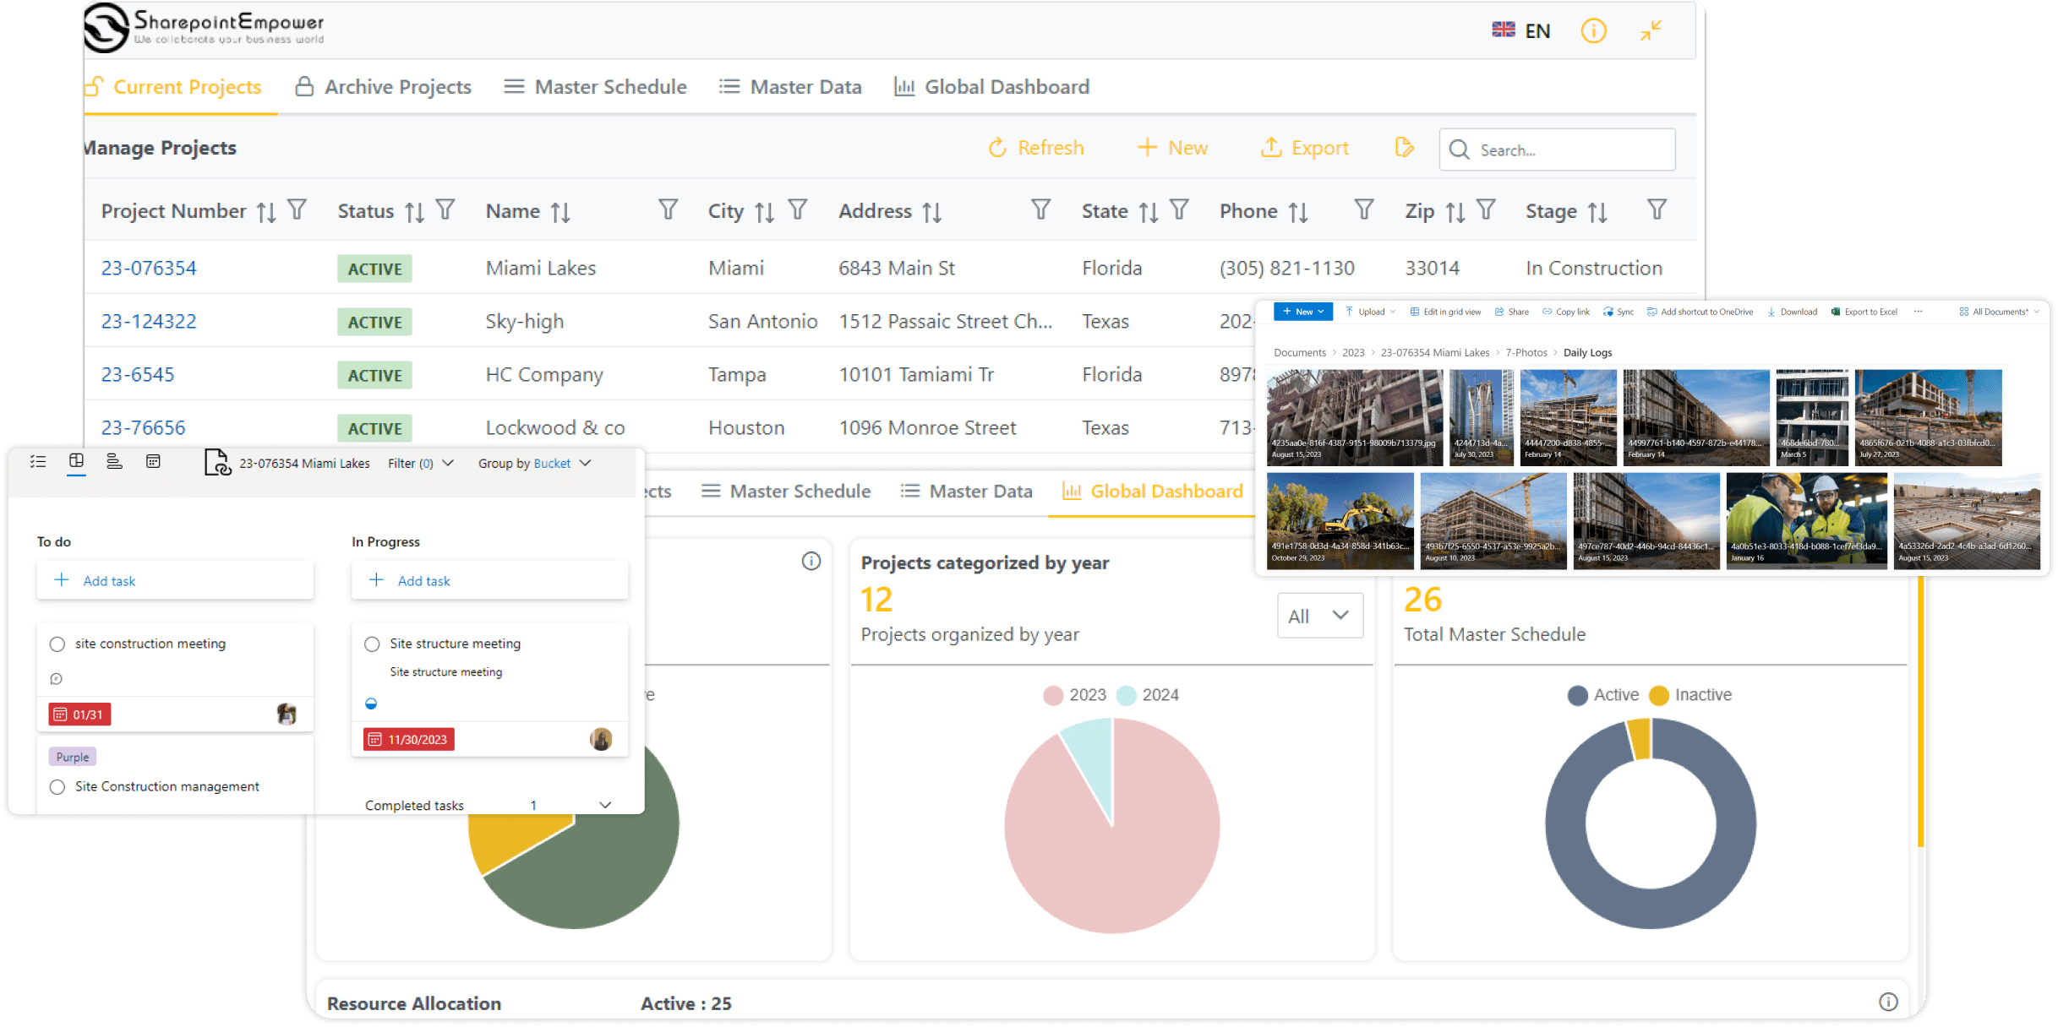Click the info icon in the top header
Screen dimensions: 2058x1027
click(1592, 31)
